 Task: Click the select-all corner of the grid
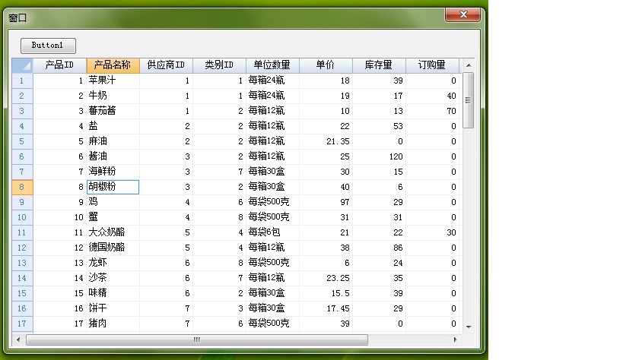coord(22,65)
